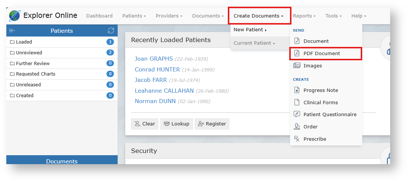Image resolution: width=408 pixels, height=182 pixels.
Task: Select New Patient from the menu
Action: tap(250, 30)
